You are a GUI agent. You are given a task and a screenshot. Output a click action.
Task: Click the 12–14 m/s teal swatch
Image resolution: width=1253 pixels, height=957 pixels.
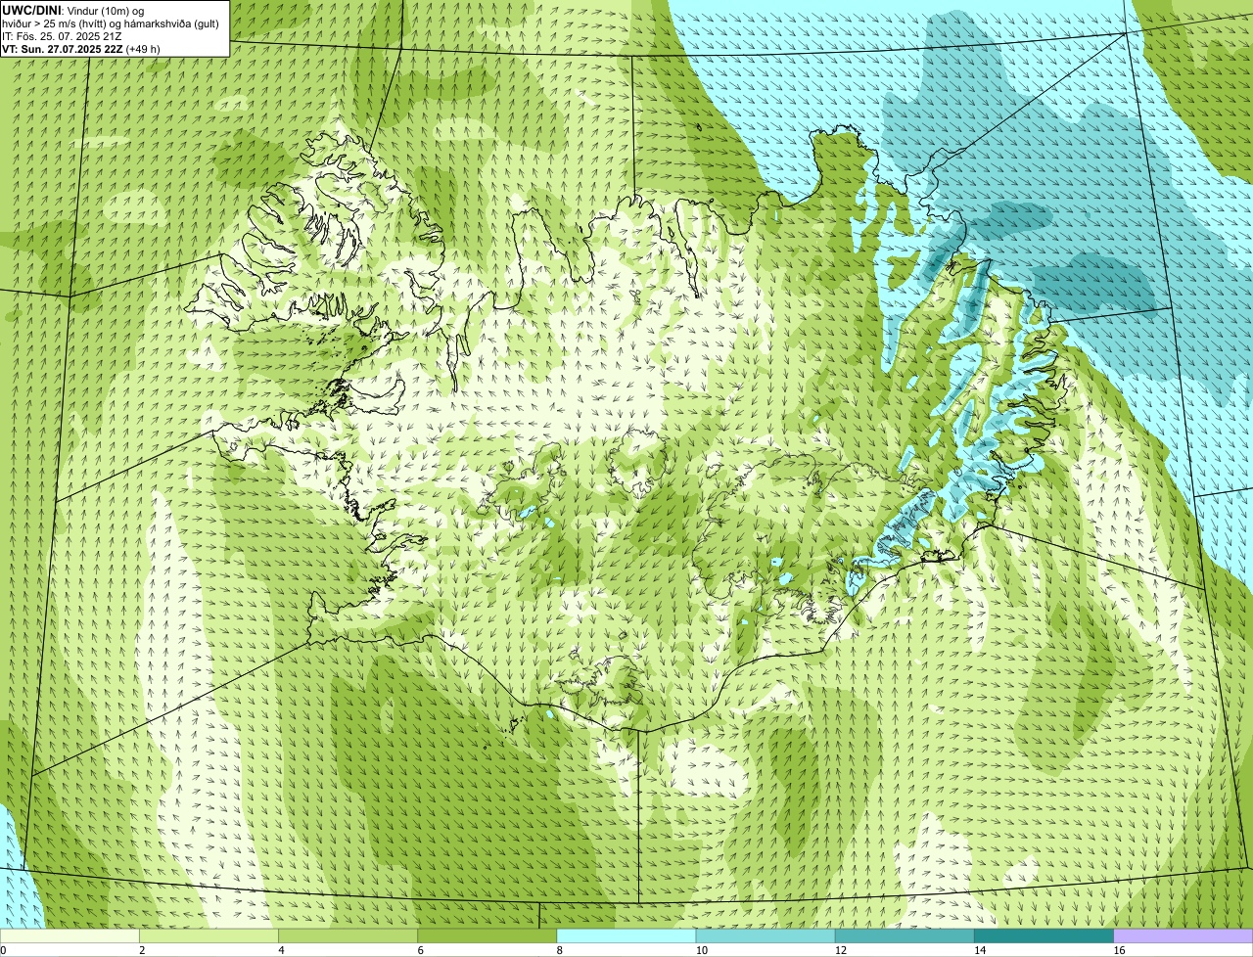(905, 936)
